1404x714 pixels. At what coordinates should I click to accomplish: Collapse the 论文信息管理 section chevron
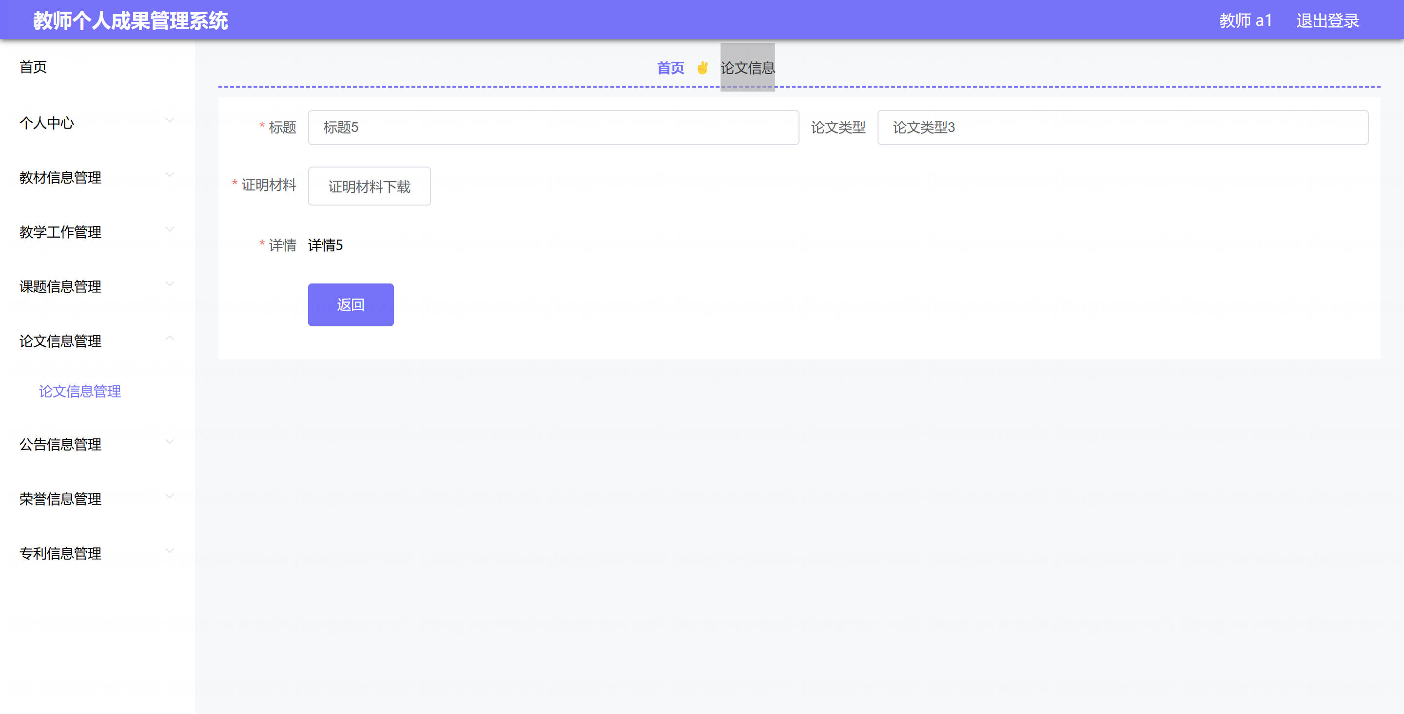pos(170,338)
